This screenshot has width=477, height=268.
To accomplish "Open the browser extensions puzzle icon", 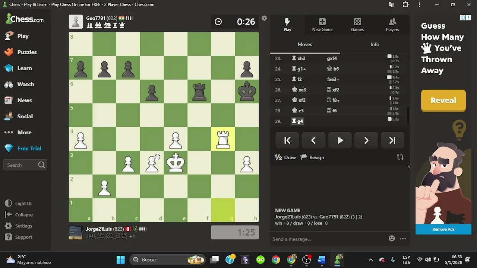I will [405, 4].
